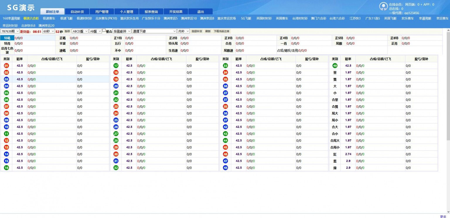450x218 pixels.
Task: Click the blue number 48 ball
Action: pyautogui.click(x=225, y=168)
